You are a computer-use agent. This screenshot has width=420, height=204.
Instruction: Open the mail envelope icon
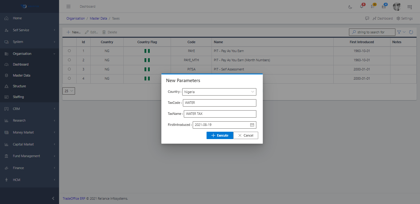(384, 7)
